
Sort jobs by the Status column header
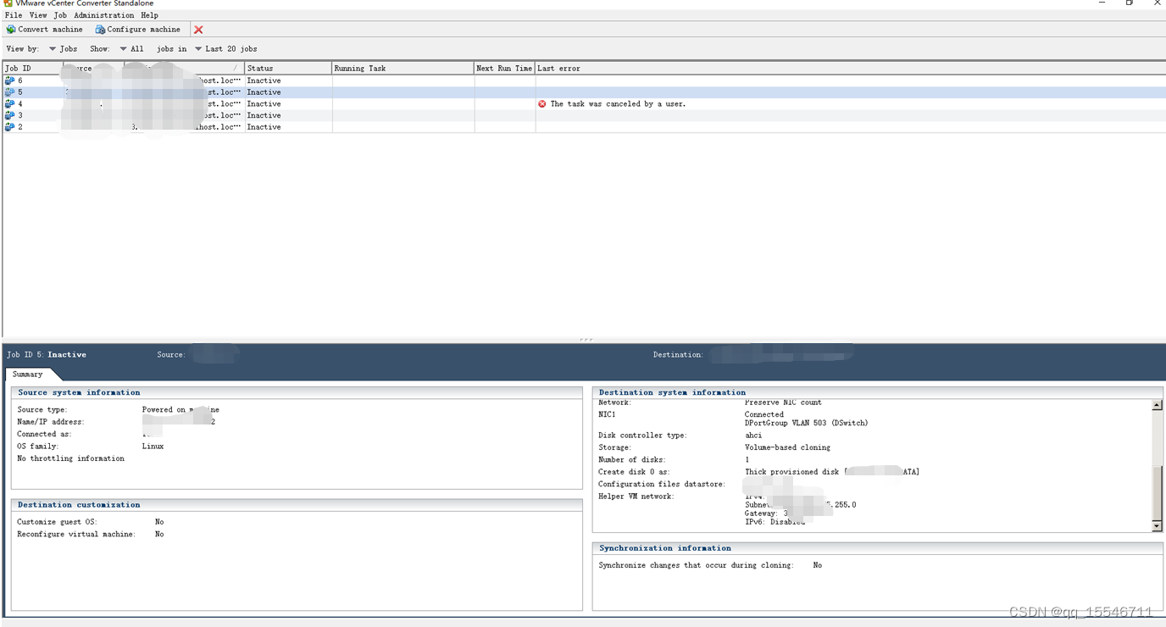click(x=288, y=68)
